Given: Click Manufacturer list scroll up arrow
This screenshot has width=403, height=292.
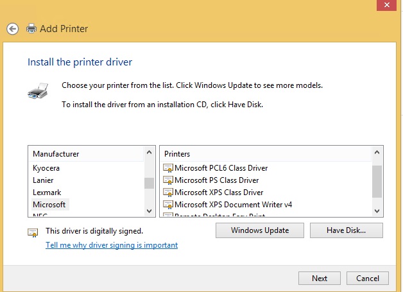Looking at the screenshot, I should coord(149,153).
